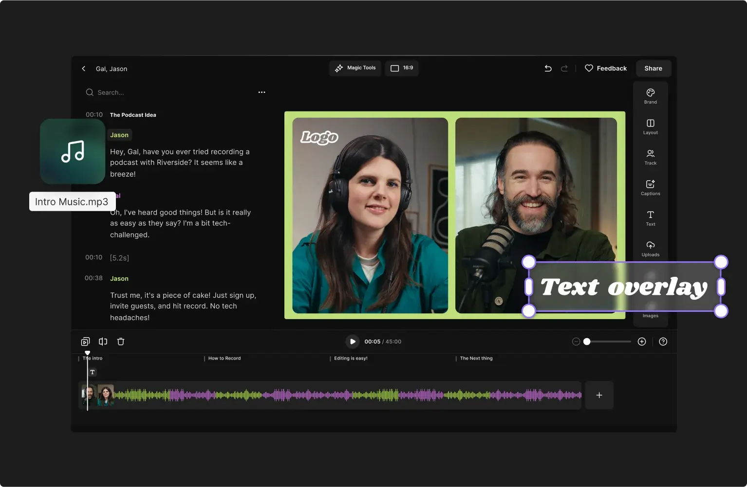The height and width of the screenshot is (487, 747).
Task: Click the redo arrow
Action: click(564, 68)
